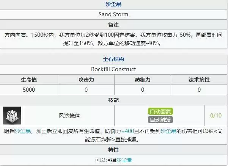The width and height of the screenshot is (228, 166).
Task: Click the 风沙掩体 skill icon
Action: 13,115
